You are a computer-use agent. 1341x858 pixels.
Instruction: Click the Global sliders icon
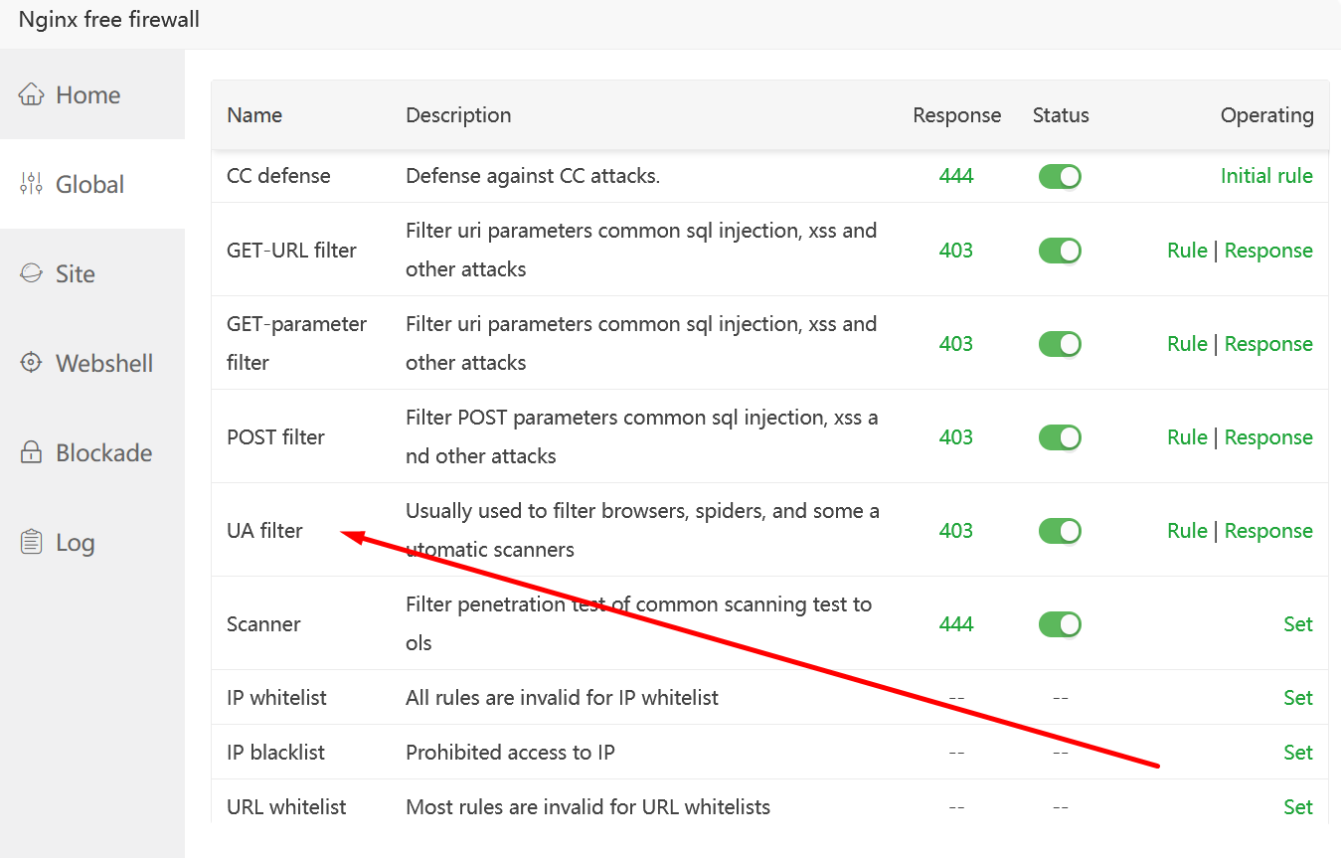[32, 184]
